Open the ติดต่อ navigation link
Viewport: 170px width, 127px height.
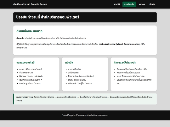point(152,4)
